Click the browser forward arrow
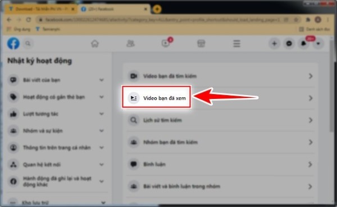 click(19, 20)
